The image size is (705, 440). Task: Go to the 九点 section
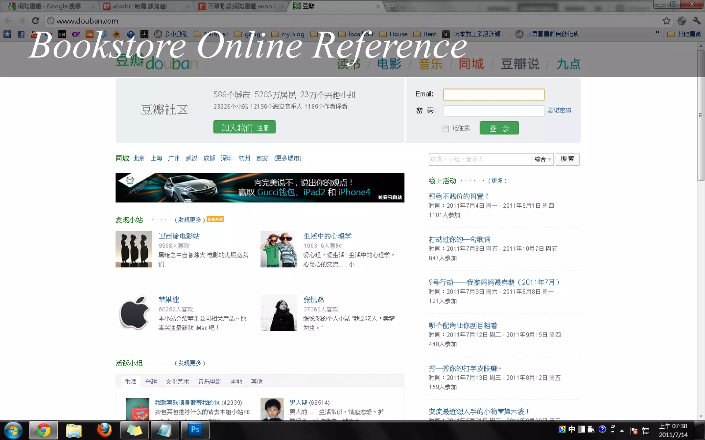pyautogui.click(x=568, y=64)
